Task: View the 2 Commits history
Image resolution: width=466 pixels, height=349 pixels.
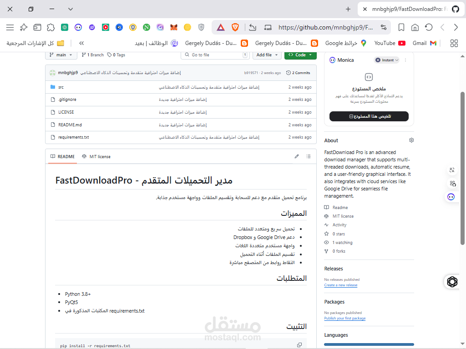Action: point(298,73)
